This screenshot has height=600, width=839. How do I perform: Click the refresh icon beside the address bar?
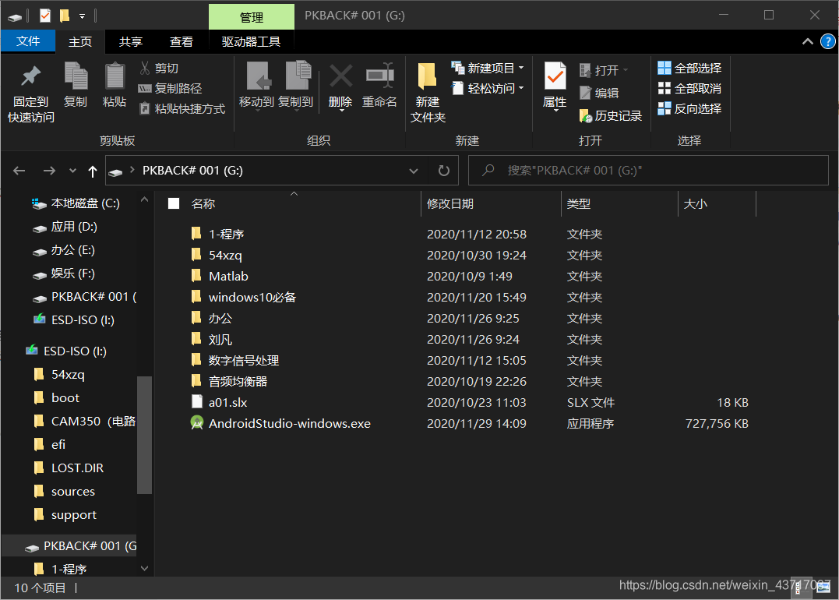(443, 170)
